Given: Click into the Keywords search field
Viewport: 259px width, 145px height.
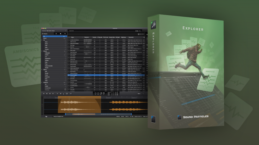Looking at the screenshot, I should coord(101,31).
